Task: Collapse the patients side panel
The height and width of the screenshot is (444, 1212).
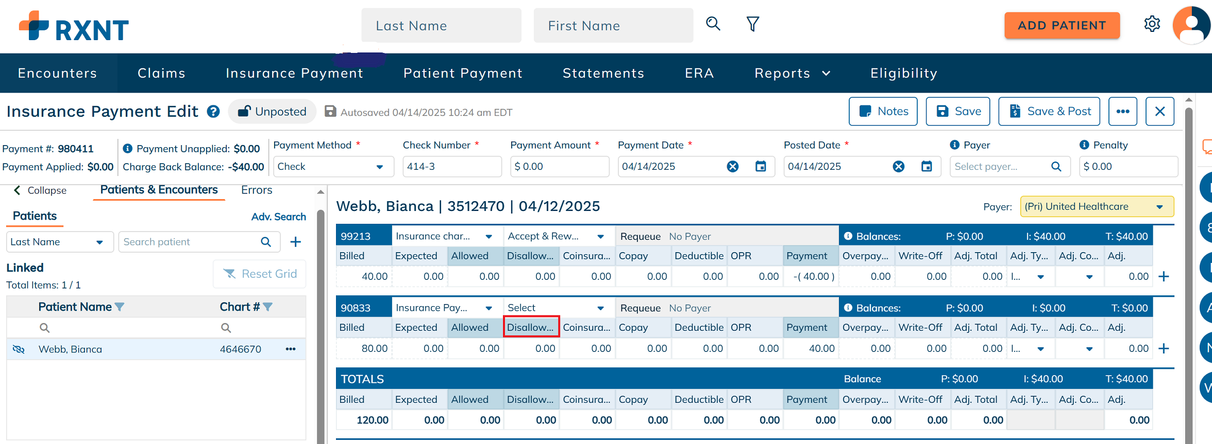Action: tap(40, 190)
